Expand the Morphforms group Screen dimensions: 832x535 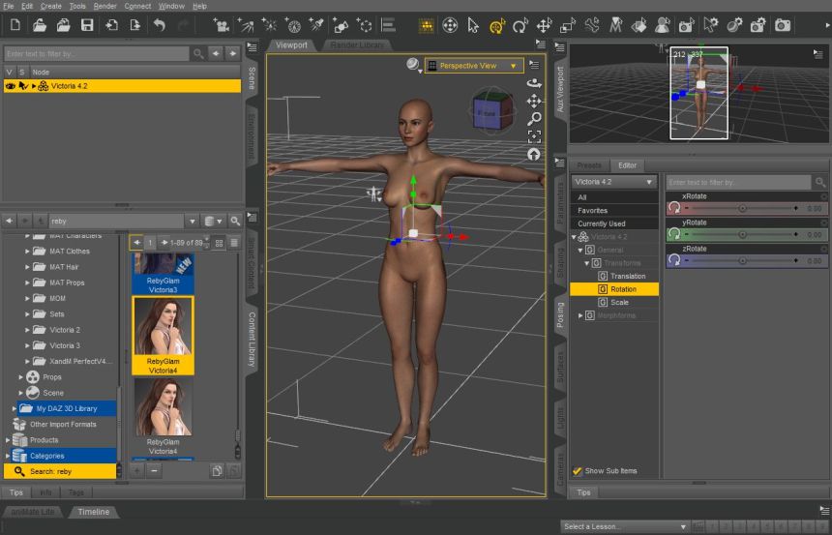pos(580,315)
